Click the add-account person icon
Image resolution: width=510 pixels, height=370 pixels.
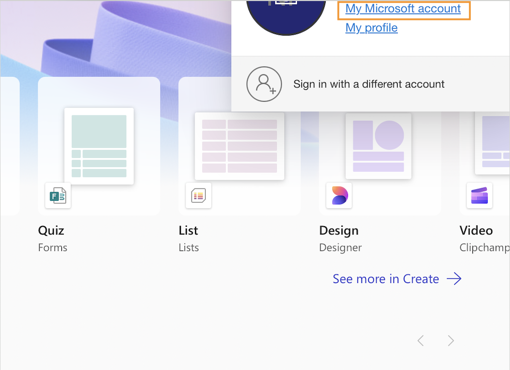(264, 84)
